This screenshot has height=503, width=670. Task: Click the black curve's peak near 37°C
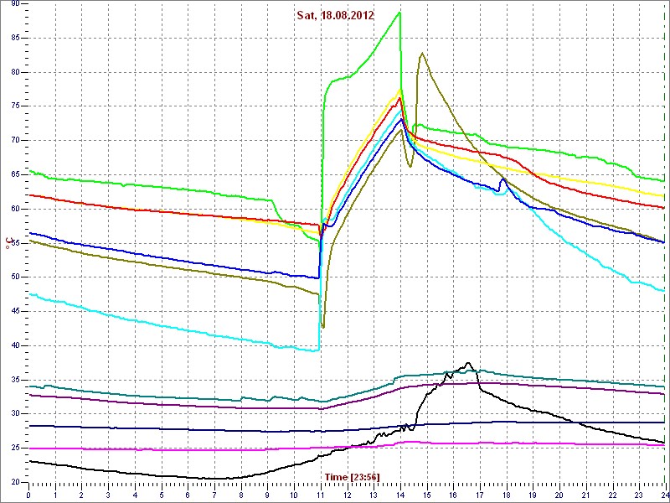click(x=468, y=363)
